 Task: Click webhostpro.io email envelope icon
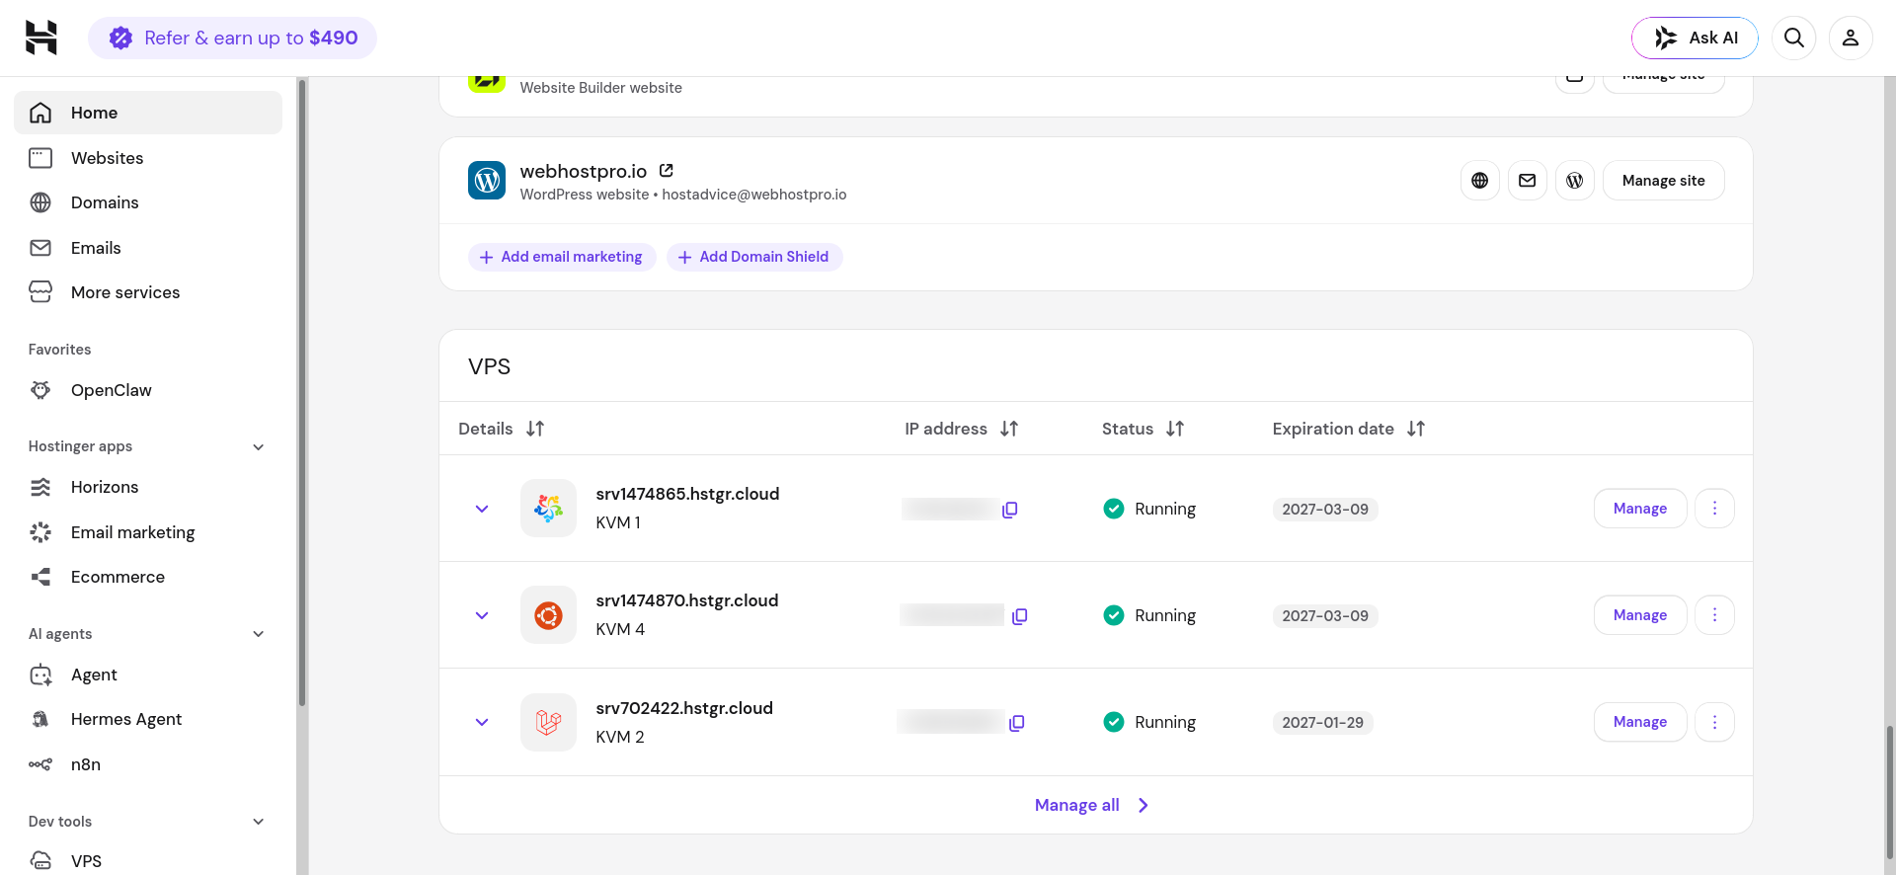tap(1527, 181)
